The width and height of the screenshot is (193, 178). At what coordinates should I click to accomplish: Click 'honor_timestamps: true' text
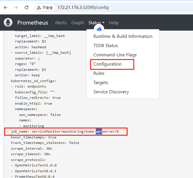34,137
